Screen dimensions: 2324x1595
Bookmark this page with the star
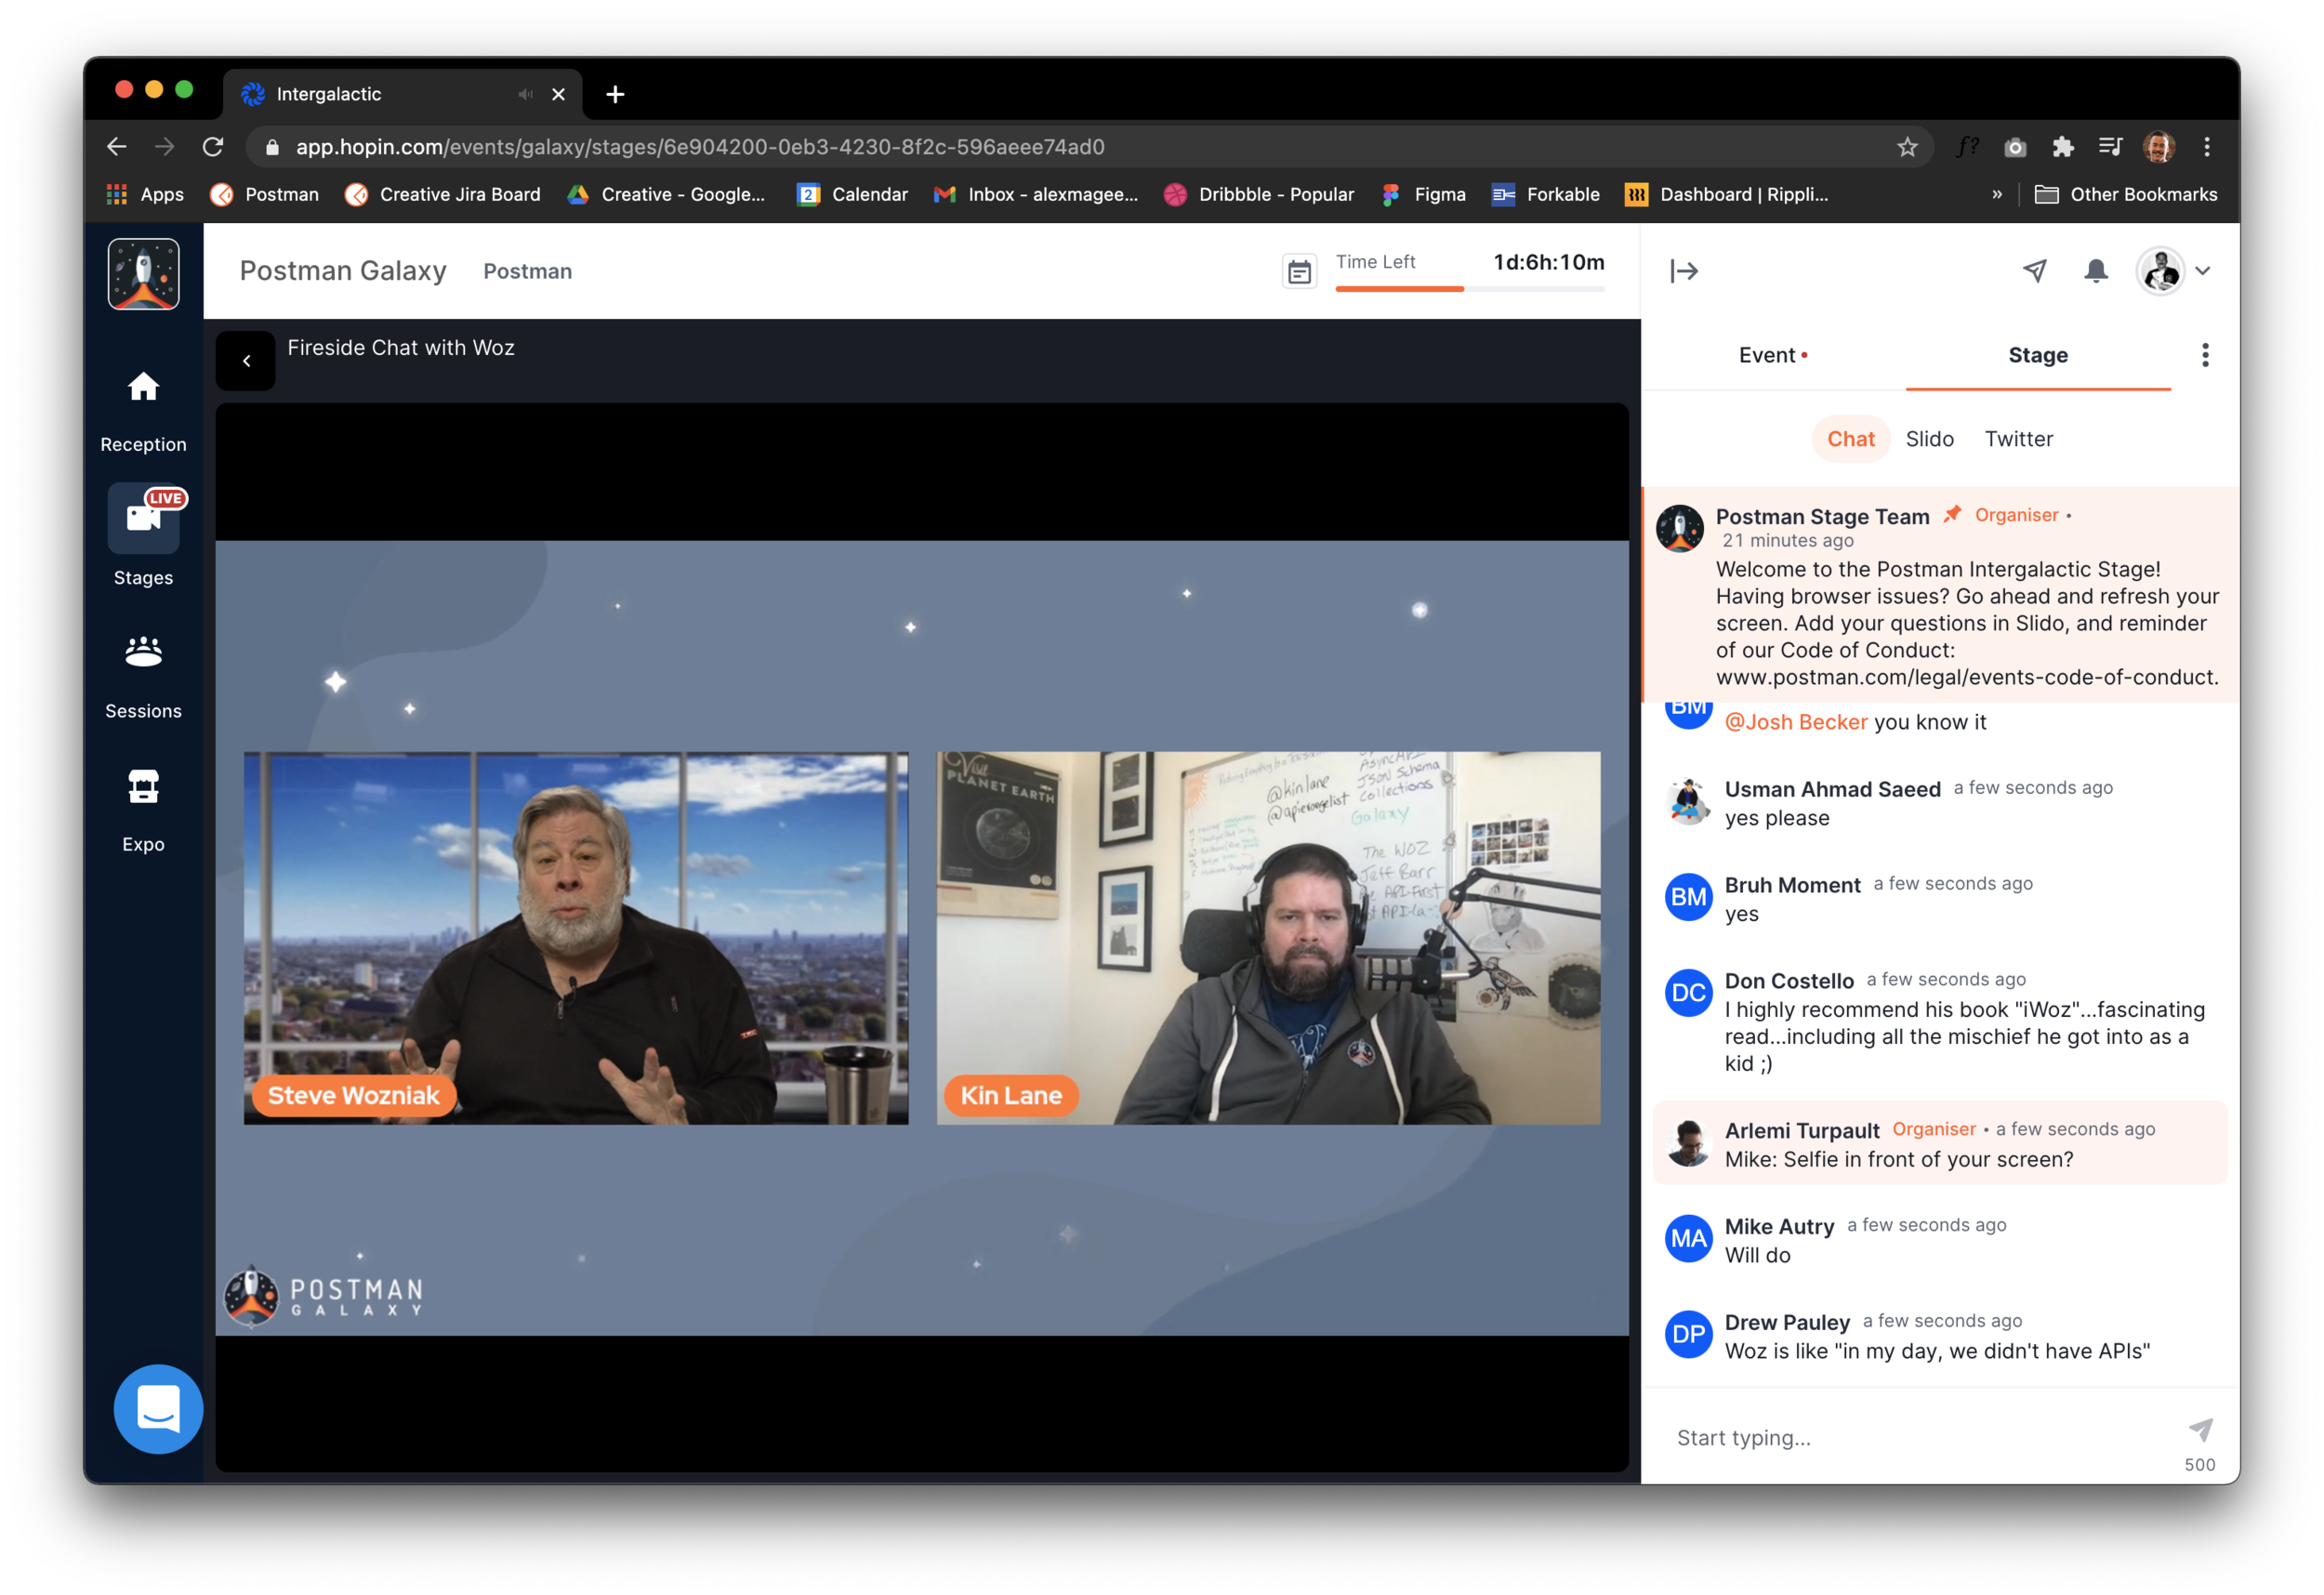pyautogui.click(x=1907, y=147)
